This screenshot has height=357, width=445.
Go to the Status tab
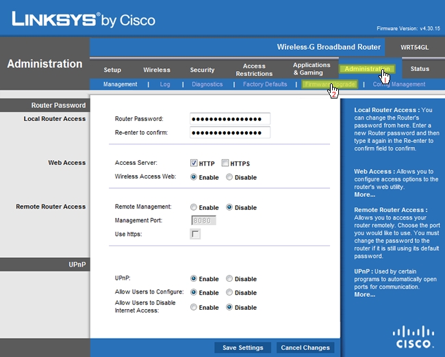tap(420, 69)
